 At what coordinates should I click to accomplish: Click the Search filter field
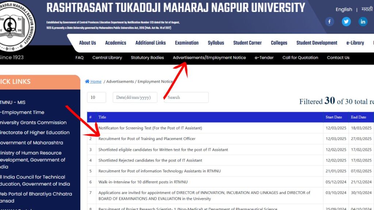coord(186,97)
